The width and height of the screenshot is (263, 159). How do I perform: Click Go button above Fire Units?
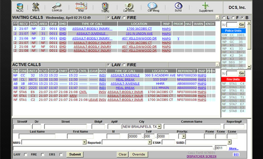[241, 73]
